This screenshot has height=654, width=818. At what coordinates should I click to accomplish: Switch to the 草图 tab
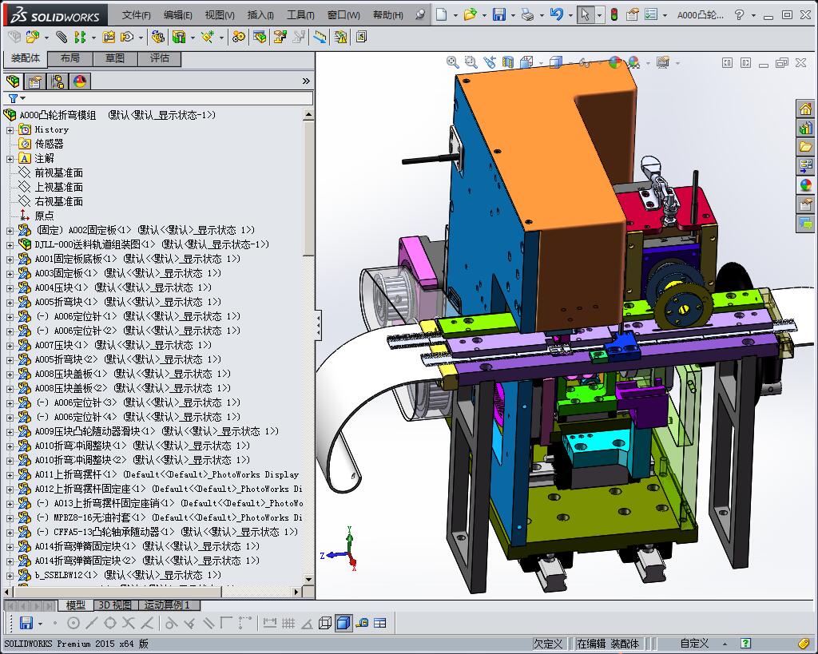[115, 58]
